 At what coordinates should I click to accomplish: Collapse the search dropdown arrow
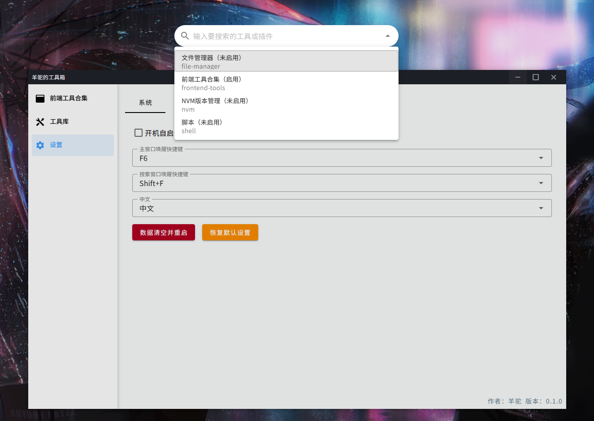[x=388, y=36]
